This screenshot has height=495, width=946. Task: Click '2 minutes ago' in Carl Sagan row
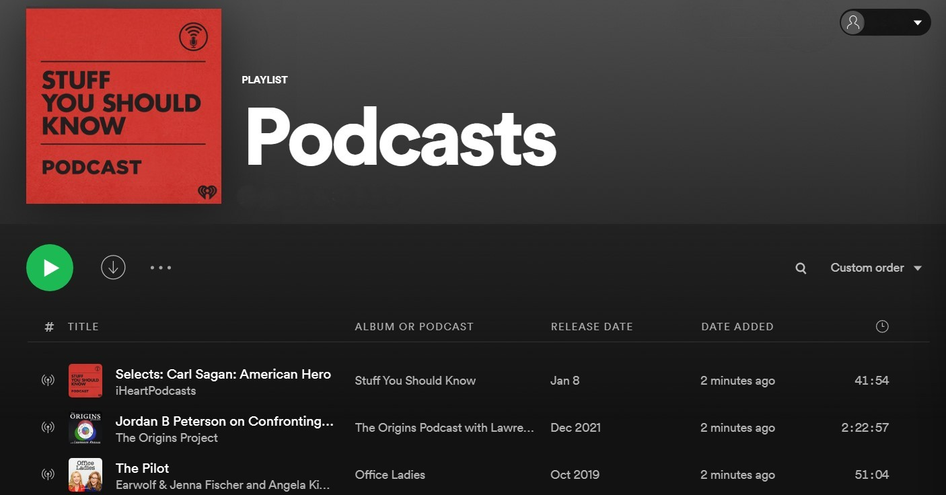(x=737, y=381)
